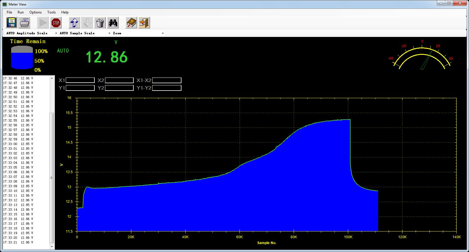Click the X1-X2 difference field
This screenshot has height=252, width=469.
coord(167,80)
